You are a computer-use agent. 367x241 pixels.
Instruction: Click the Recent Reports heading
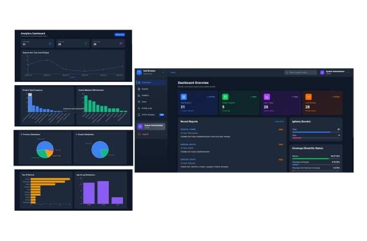coord(189,122)
